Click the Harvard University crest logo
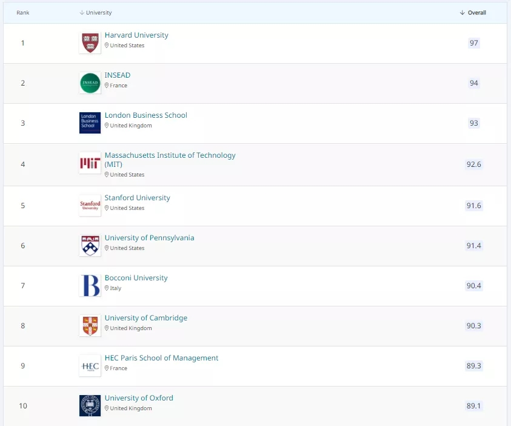511x426 pixels. click(x=90, y=43)
